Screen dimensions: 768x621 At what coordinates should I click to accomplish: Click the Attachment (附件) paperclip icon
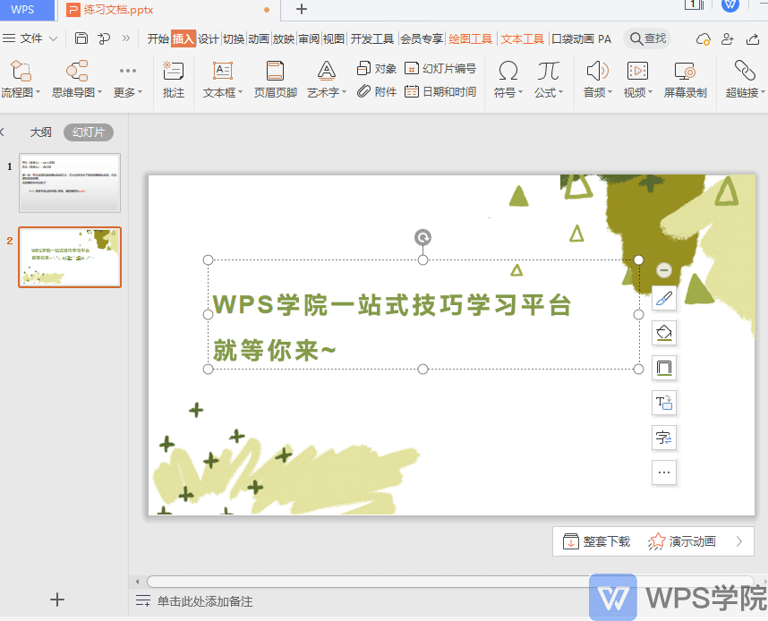[364, 91]
